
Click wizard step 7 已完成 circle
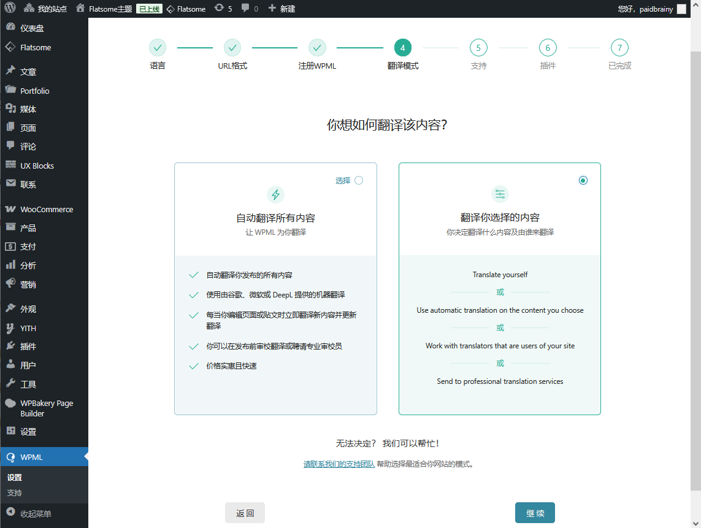point(619,47)
